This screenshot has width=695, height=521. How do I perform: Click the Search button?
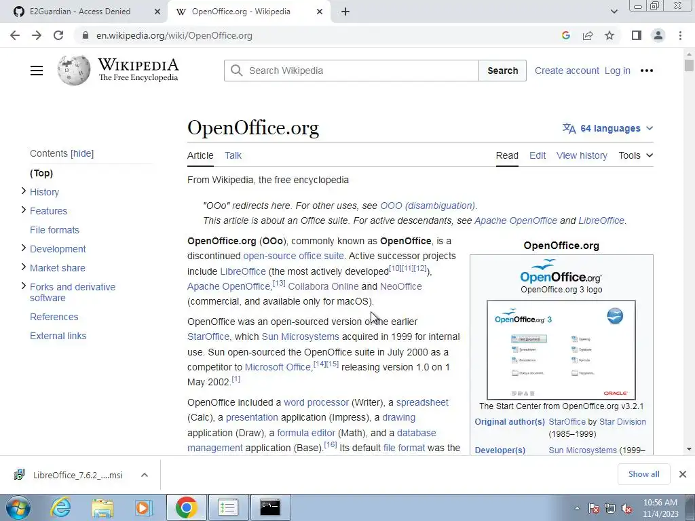coord(503,71)
